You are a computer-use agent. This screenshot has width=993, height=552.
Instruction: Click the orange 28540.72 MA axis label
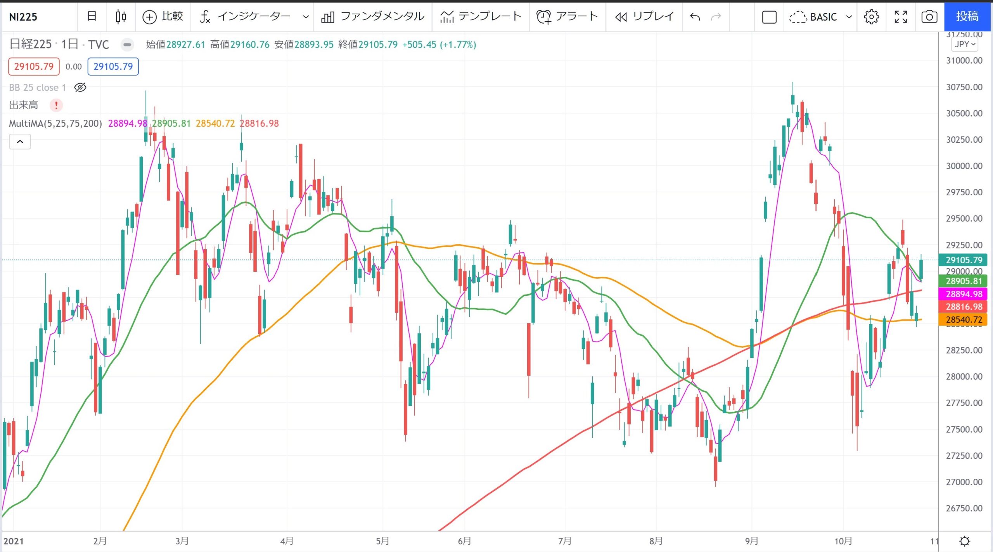point(964,320)
